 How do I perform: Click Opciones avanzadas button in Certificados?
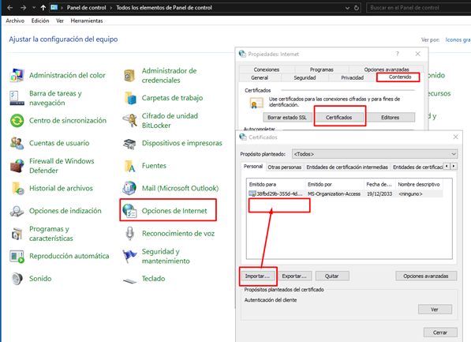click(426, 276)
